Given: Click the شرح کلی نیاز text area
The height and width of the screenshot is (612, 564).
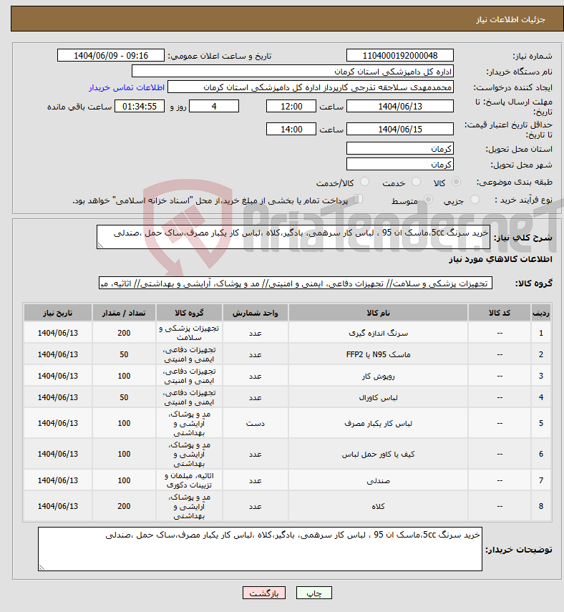Looking at the screenshot, I should 293,237.
